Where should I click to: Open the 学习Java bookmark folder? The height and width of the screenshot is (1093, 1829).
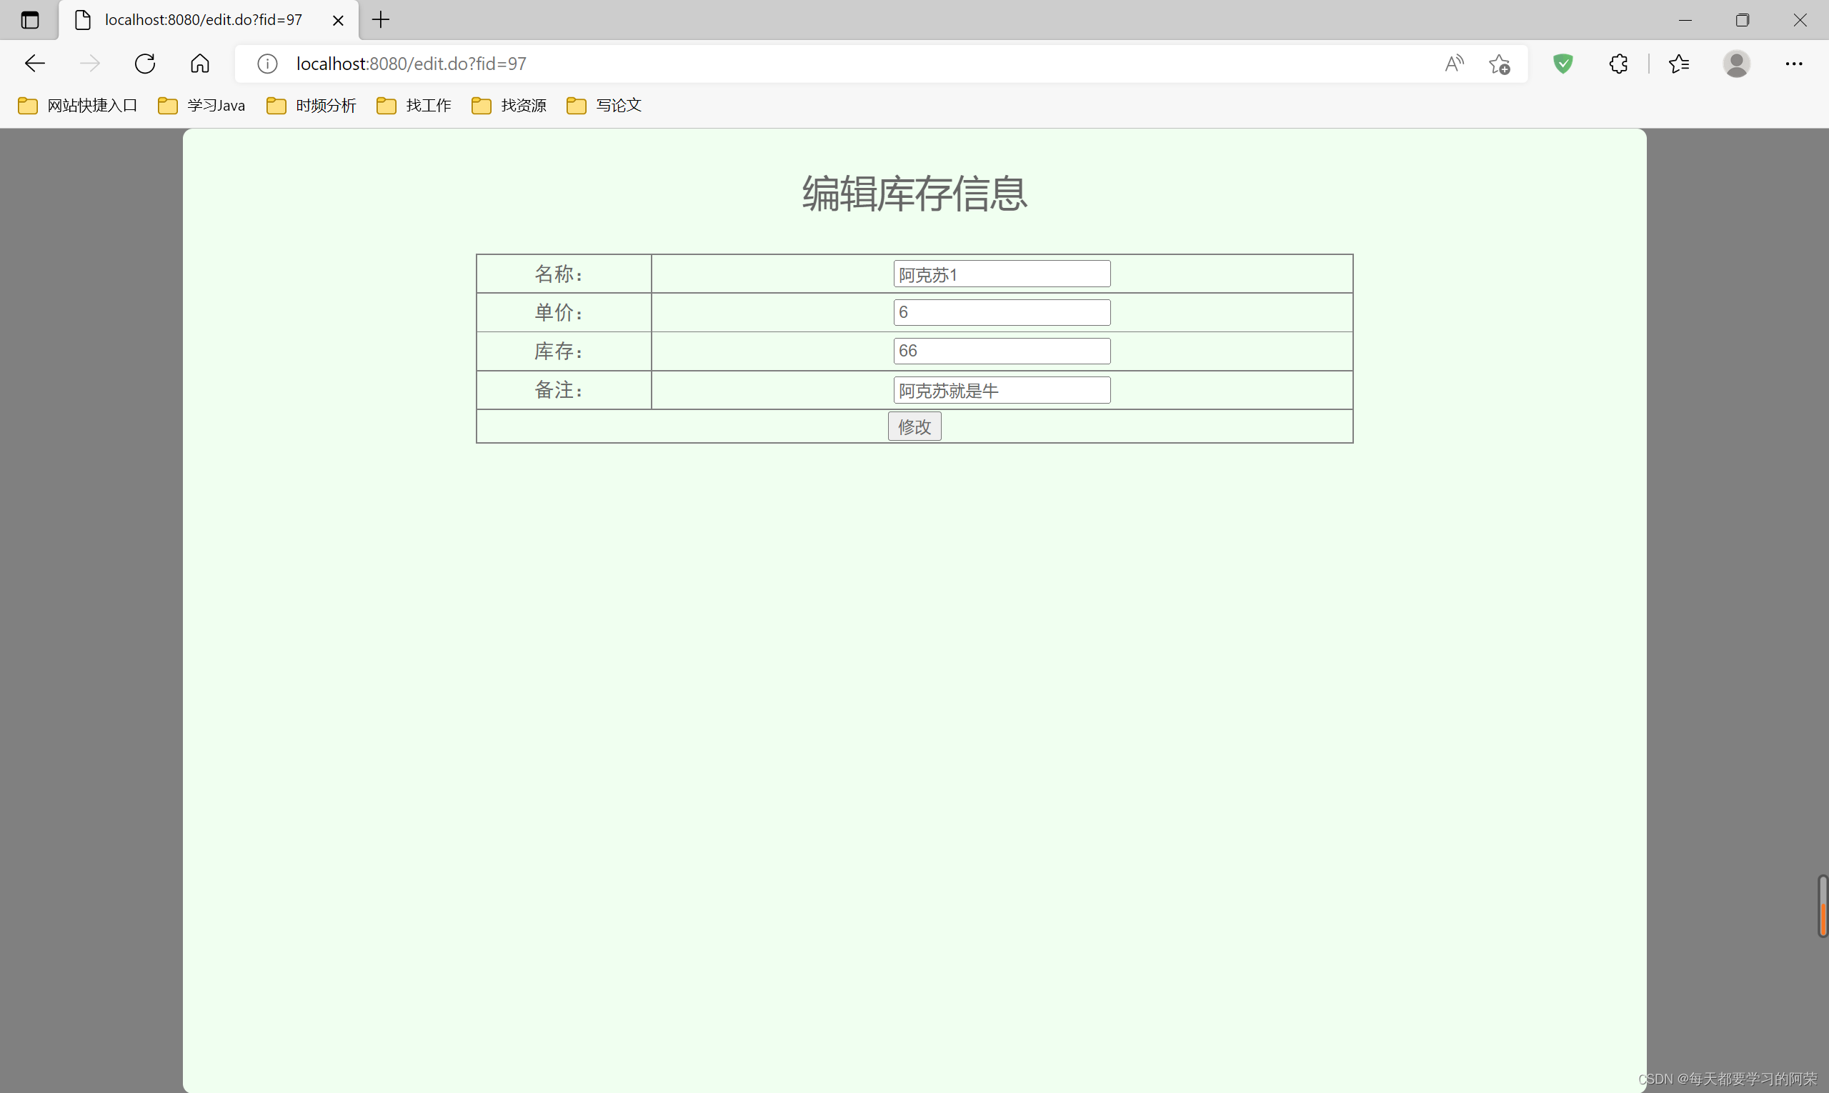[201, 105]
